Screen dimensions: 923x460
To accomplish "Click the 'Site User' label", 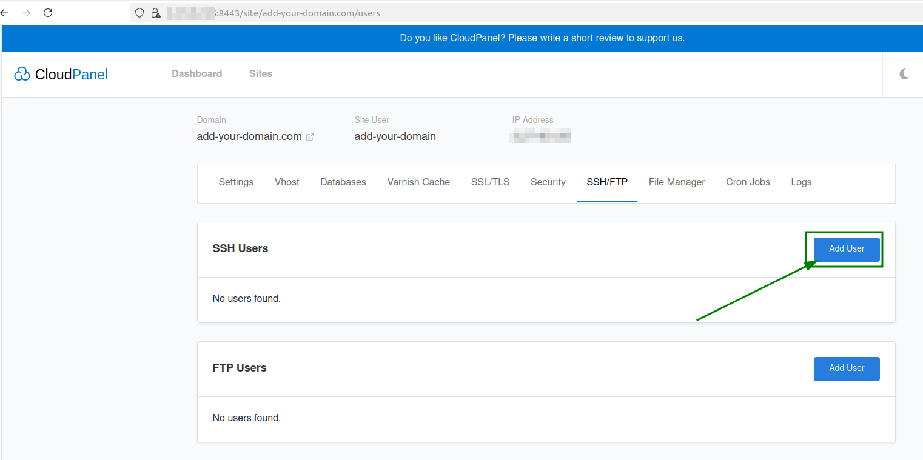I will point(372,120).
